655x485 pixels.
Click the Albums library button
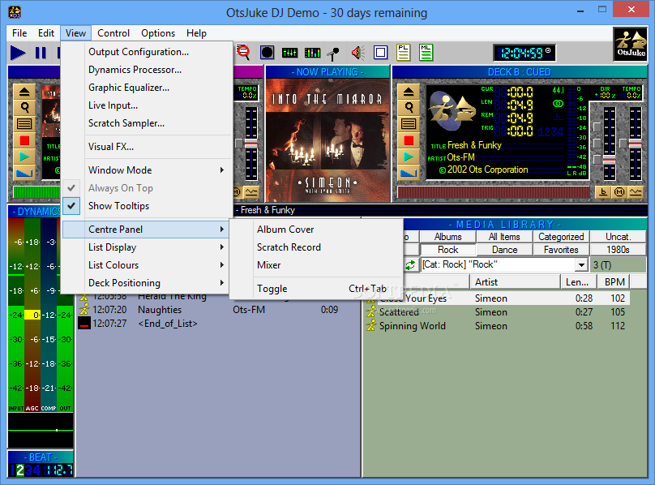447,237
